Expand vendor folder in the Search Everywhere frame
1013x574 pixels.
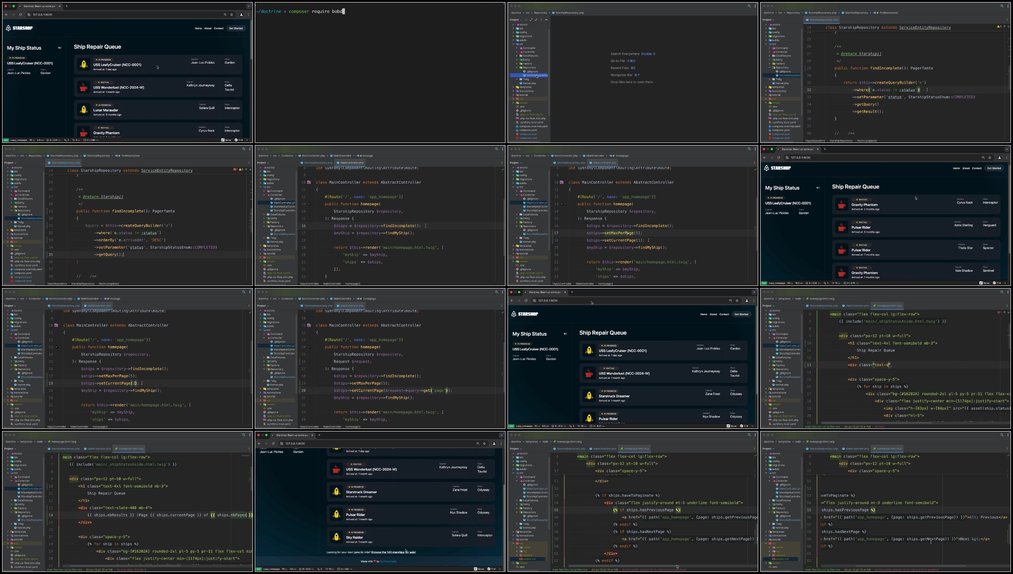[513, 103]
